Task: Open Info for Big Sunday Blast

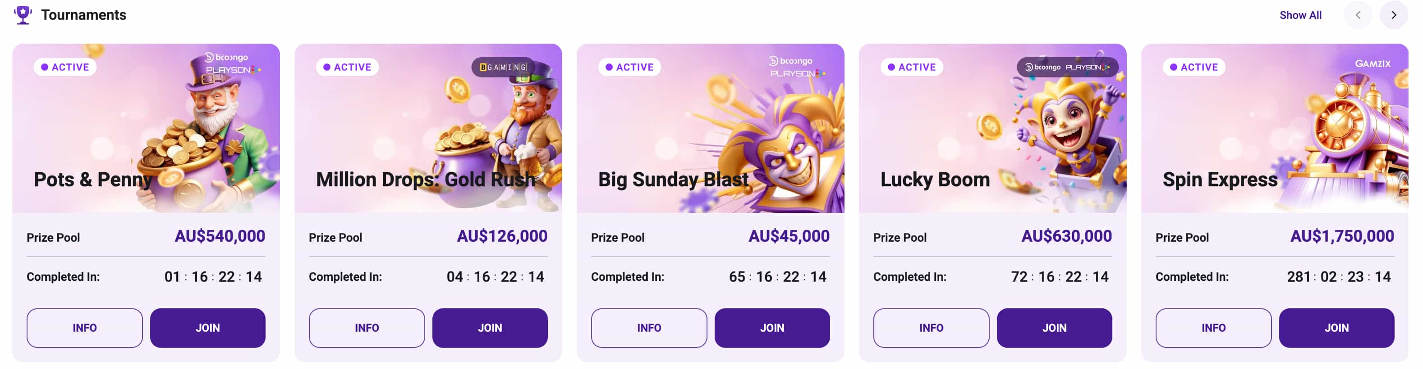Action: click(648, 328)
